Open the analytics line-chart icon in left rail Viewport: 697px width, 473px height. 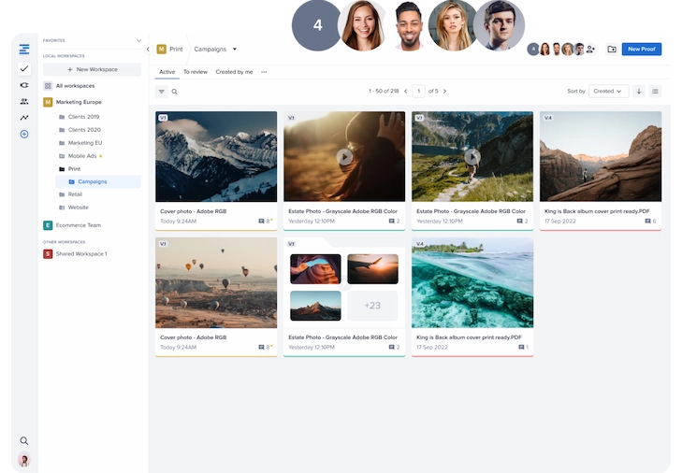coord(24,118)
